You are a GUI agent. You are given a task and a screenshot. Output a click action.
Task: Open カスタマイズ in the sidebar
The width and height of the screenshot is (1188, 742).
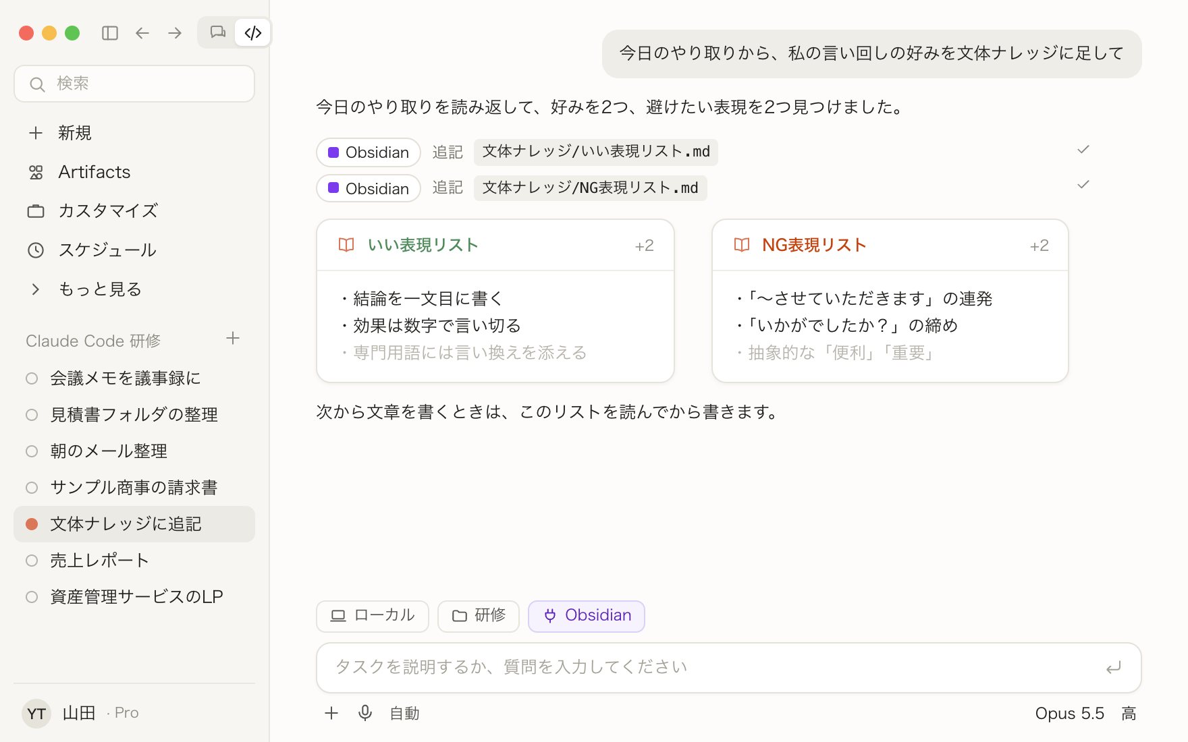pyautogui.click(x=134, y=211)
